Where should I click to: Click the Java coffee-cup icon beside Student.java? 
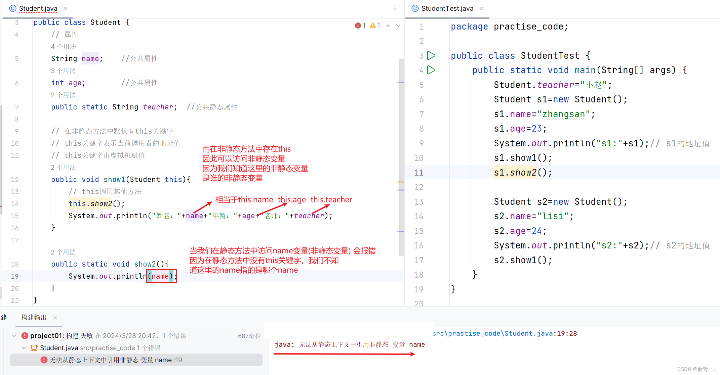tap(35, 348)
